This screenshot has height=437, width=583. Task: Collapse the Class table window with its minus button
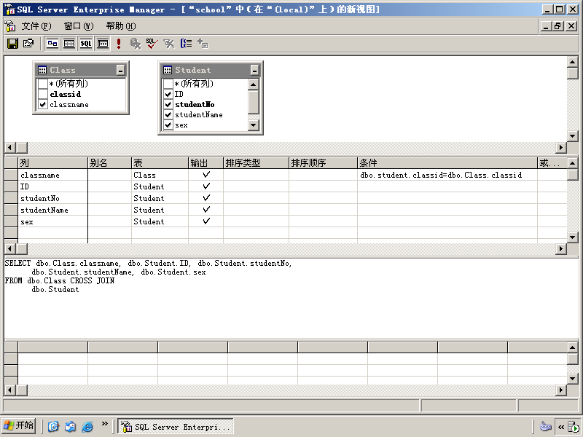click(x=120, y=70)
